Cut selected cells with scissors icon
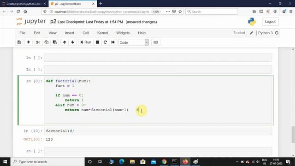Viewport: 295px width, 166px height. pos(38,42)
